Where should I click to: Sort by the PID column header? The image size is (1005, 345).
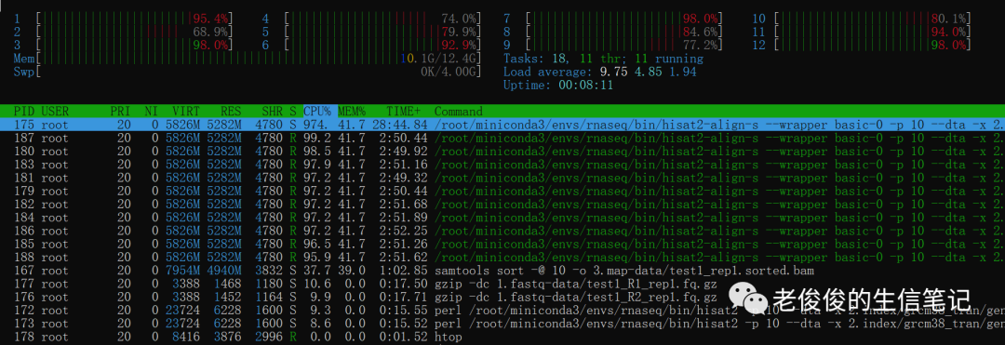pos(25,111)
